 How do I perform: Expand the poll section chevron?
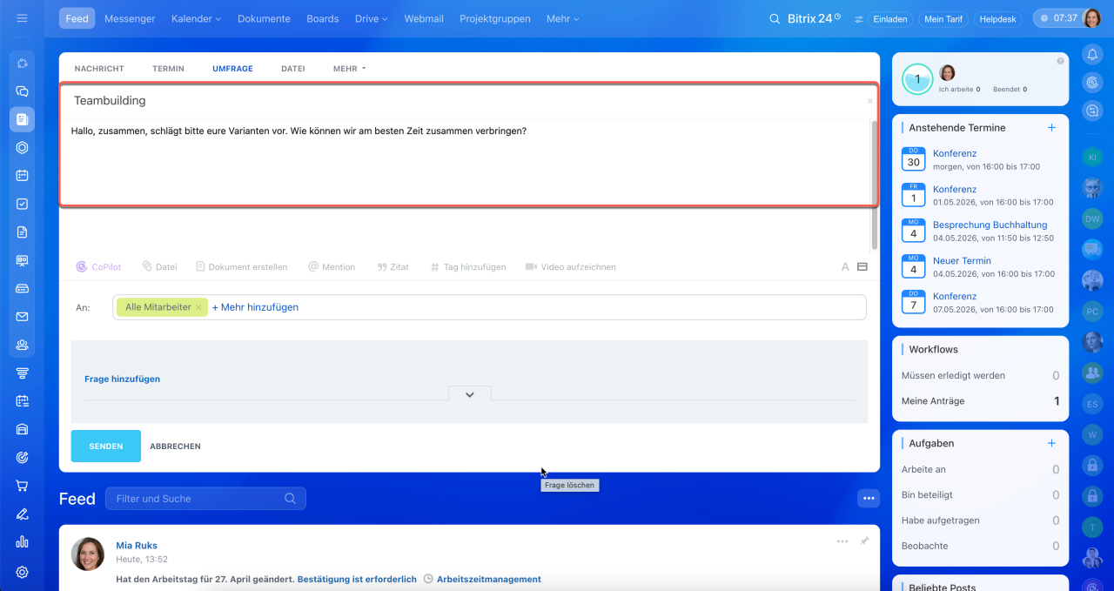tap(470, 394)
